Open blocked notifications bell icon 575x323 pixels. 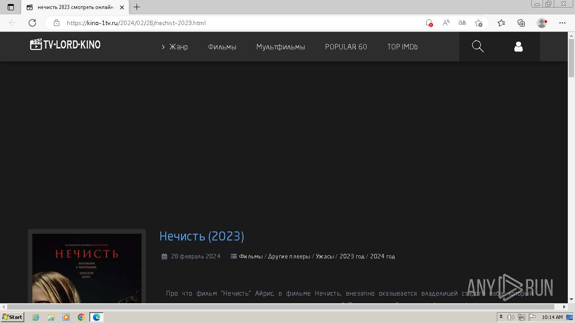[429, 23]
